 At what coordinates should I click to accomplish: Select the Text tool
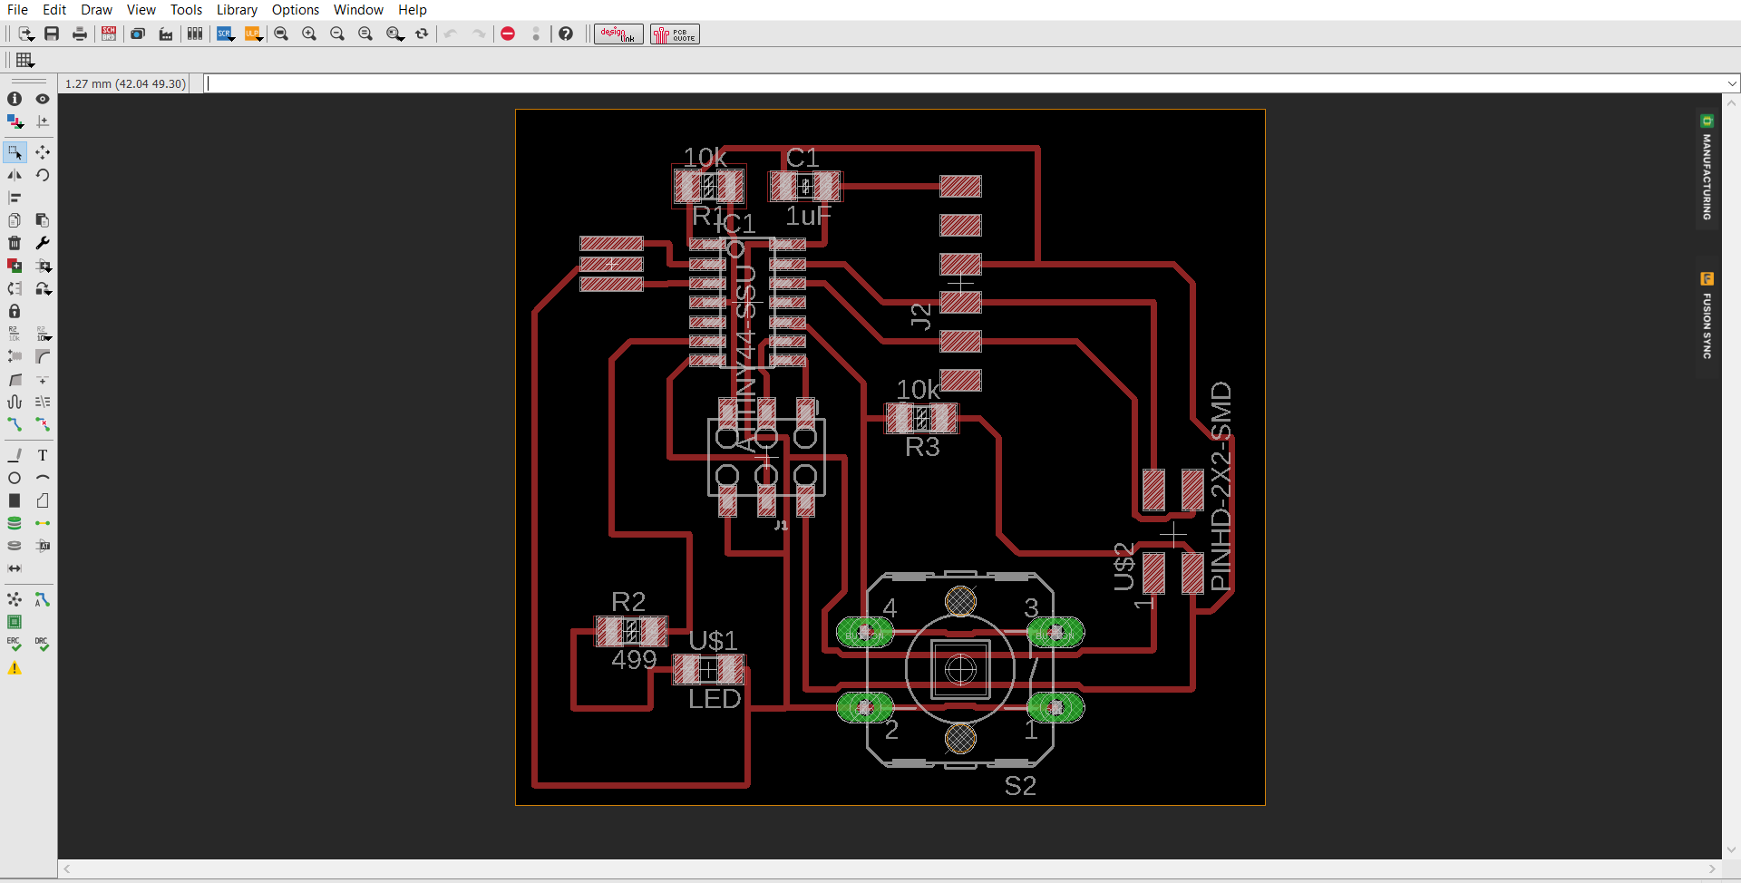tap(43, 455)
